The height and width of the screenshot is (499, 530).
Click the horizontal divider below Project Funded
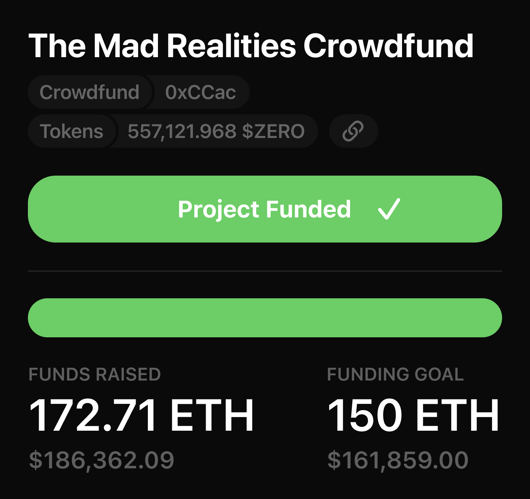(265, 271)
